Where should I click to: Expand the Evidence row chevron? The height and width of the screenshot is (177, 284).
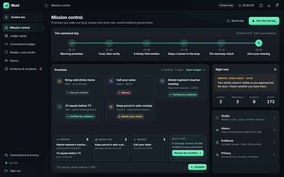tap(274, 143)
